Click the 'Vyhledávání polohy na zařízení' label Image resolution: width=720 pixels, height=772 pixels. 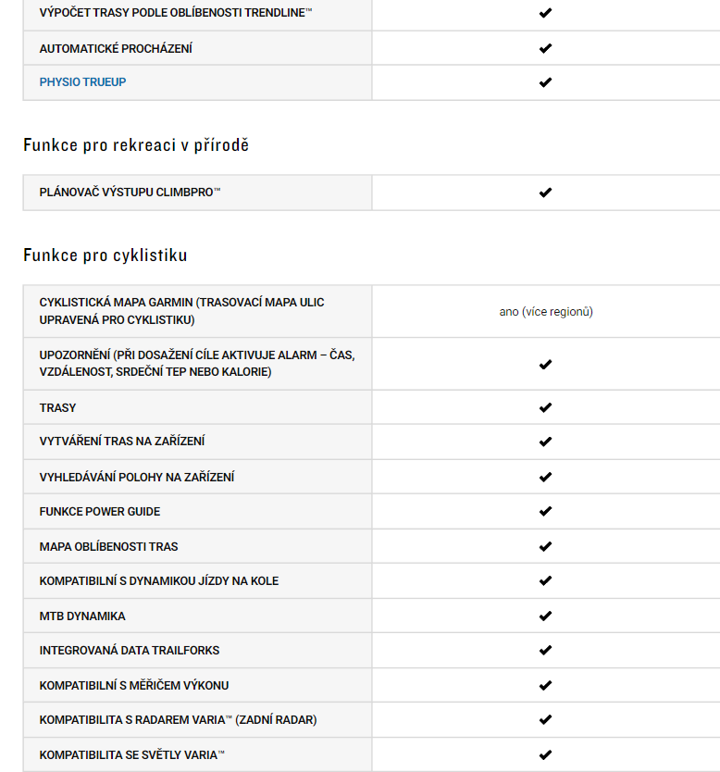[x=137, y=477]
